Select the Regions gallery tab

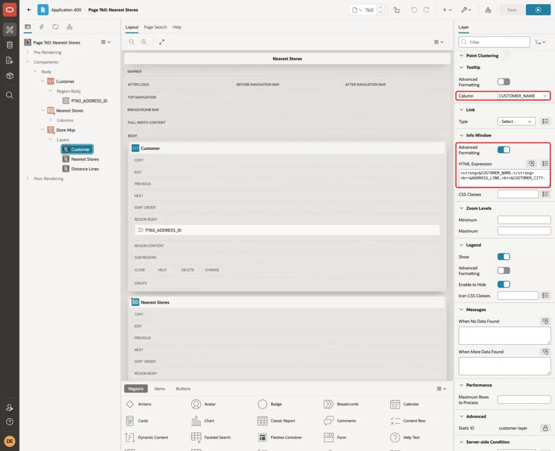136,389
